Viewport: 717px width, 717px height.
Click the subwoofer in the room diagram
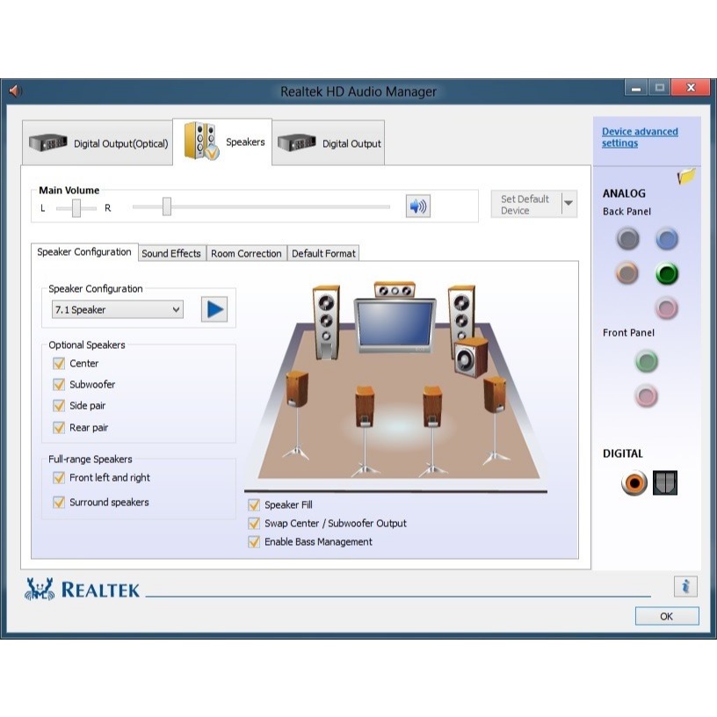point(471,357)
